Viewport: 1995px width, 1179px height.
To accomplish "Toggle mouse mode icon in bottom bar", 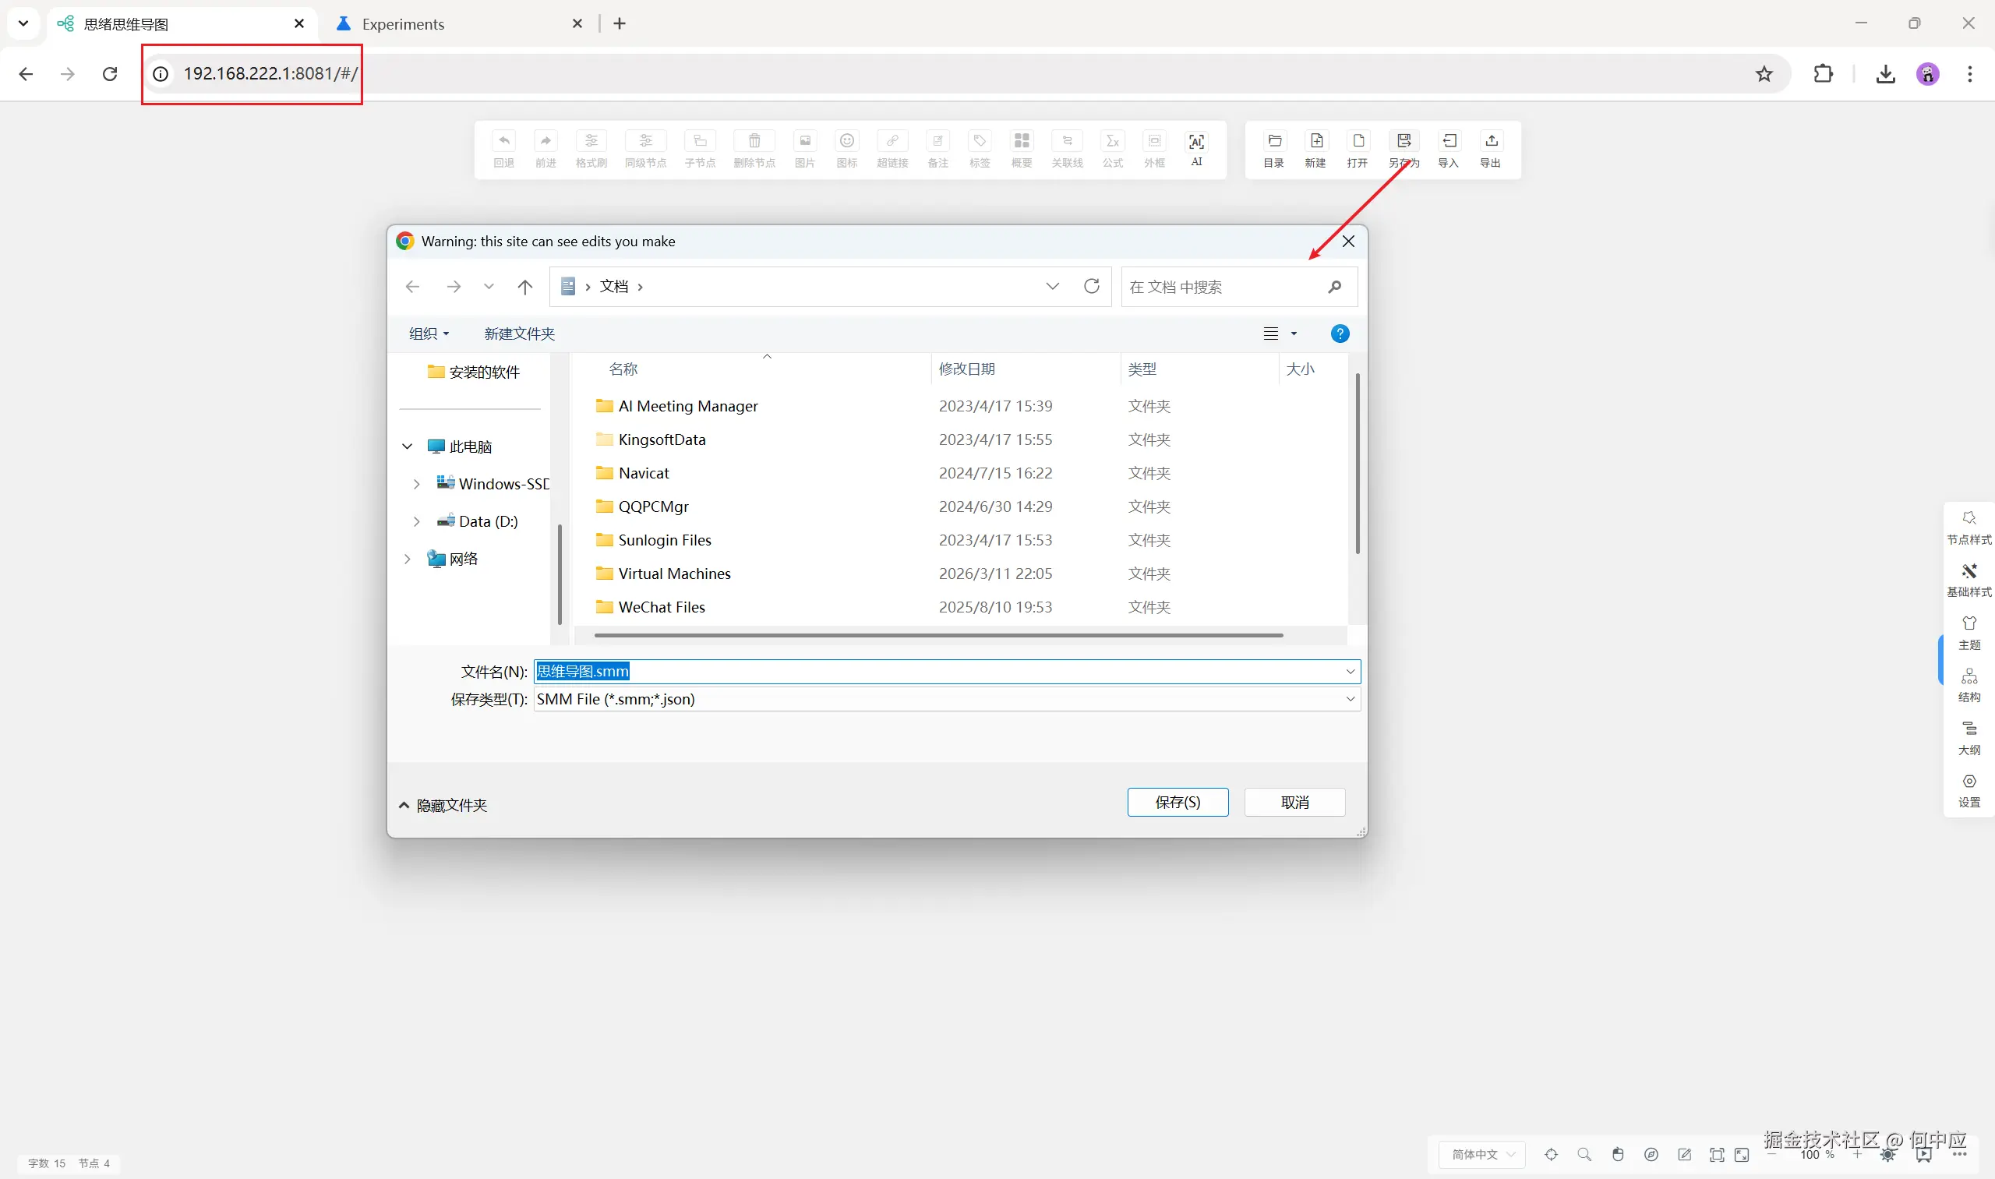I will point(1618,1154).
